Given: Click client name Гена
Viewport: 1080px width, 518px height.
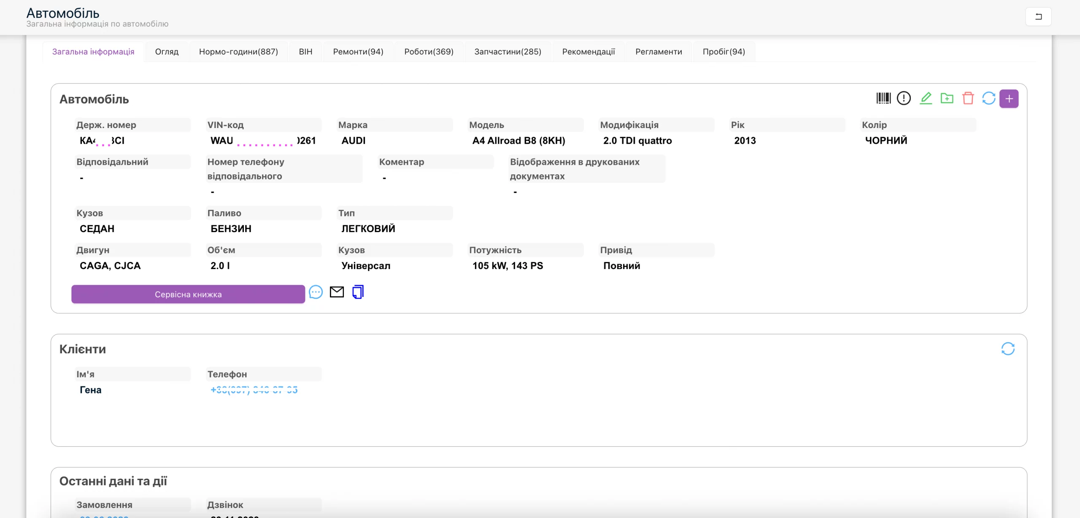Looking at the screenshot, I should (x=90, y=390).
